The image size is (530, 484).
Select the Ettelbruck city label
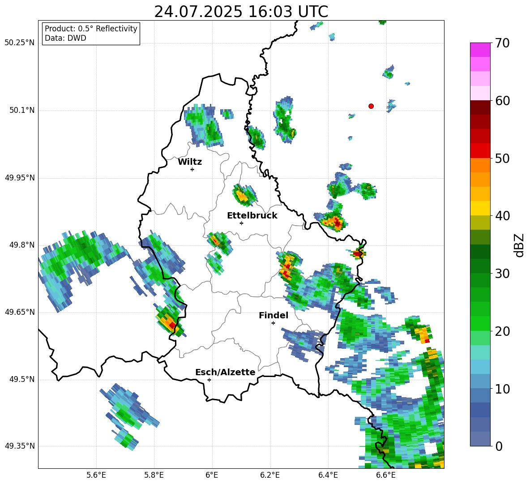(x=252, y=216)
